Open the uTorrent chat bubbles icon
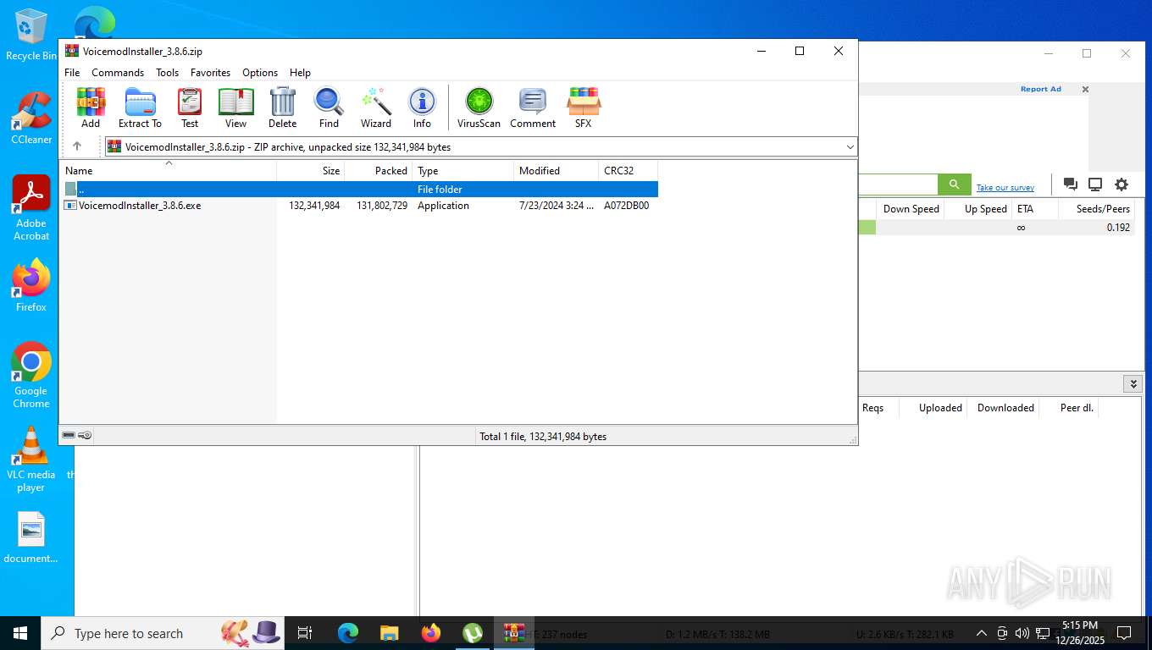 pyautogui.click(x=1070, y=185)
